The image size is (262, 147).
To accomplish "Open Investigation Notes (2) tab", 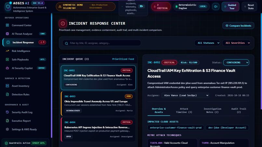I will coord(212,110).
